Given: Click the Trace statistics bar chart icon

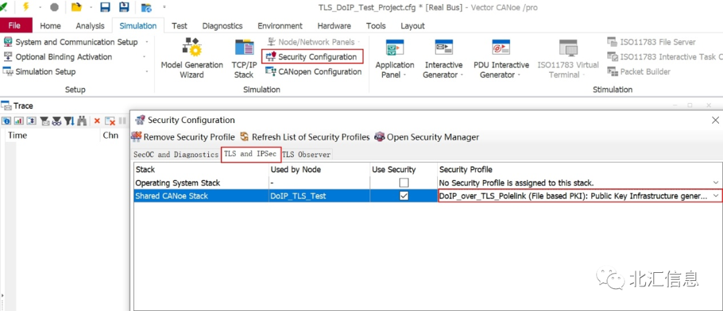Looking at the screenshot, I should (x=19, y=120).
